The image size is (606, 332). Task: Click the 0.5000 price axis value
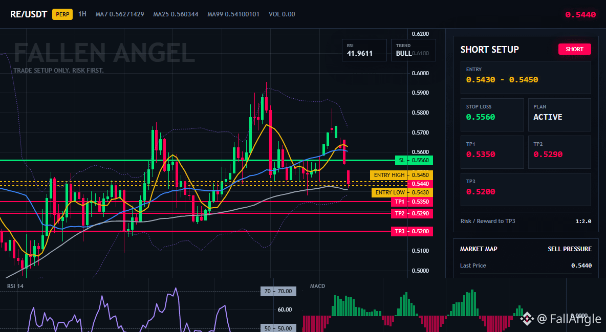click(420, 271)
